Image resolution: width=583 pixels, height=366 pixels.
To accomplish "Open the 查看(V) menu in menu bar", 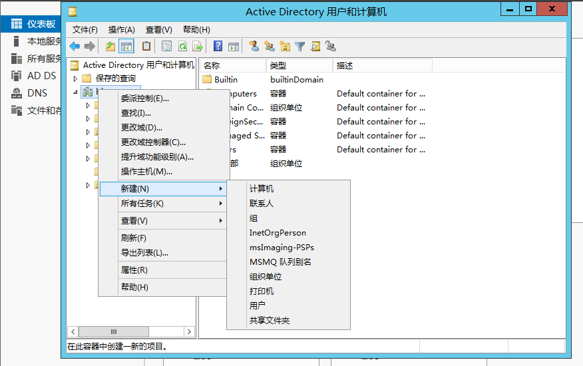I will (159, 30).
